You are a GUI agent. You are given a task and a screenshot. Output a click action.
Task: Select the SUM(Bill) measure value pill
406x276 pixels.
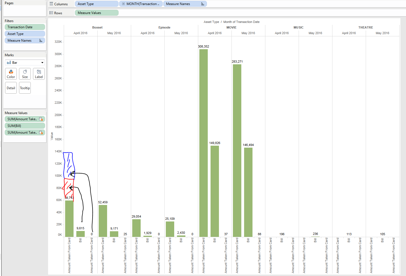(x=25, y=126)
